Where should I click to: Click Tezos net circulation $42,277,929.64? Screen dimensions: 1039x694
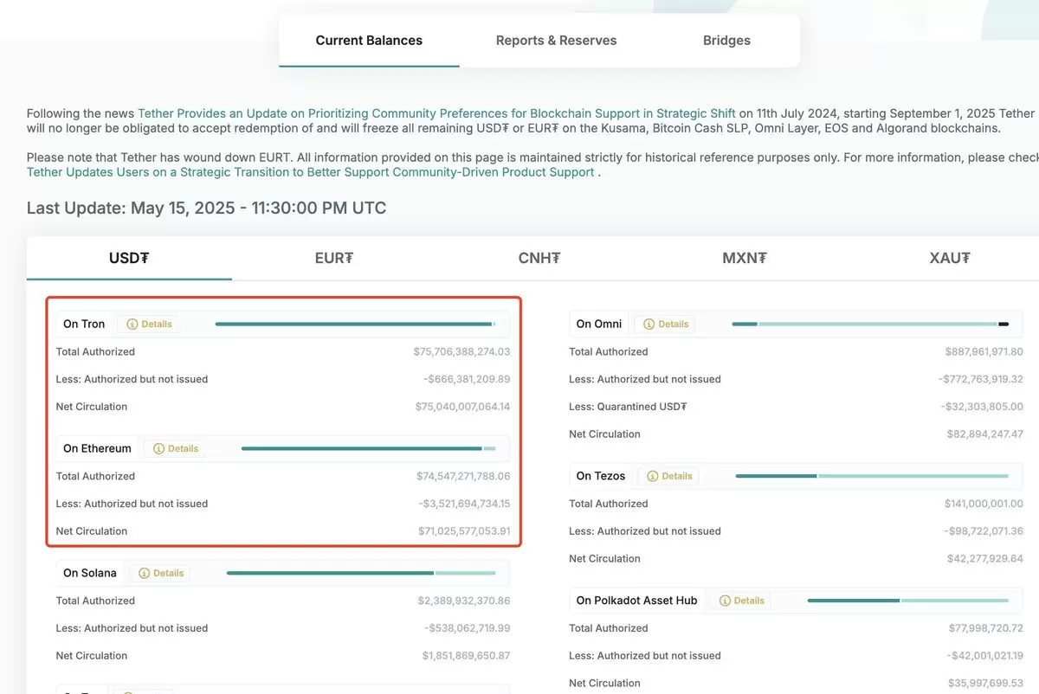point(985,559)
